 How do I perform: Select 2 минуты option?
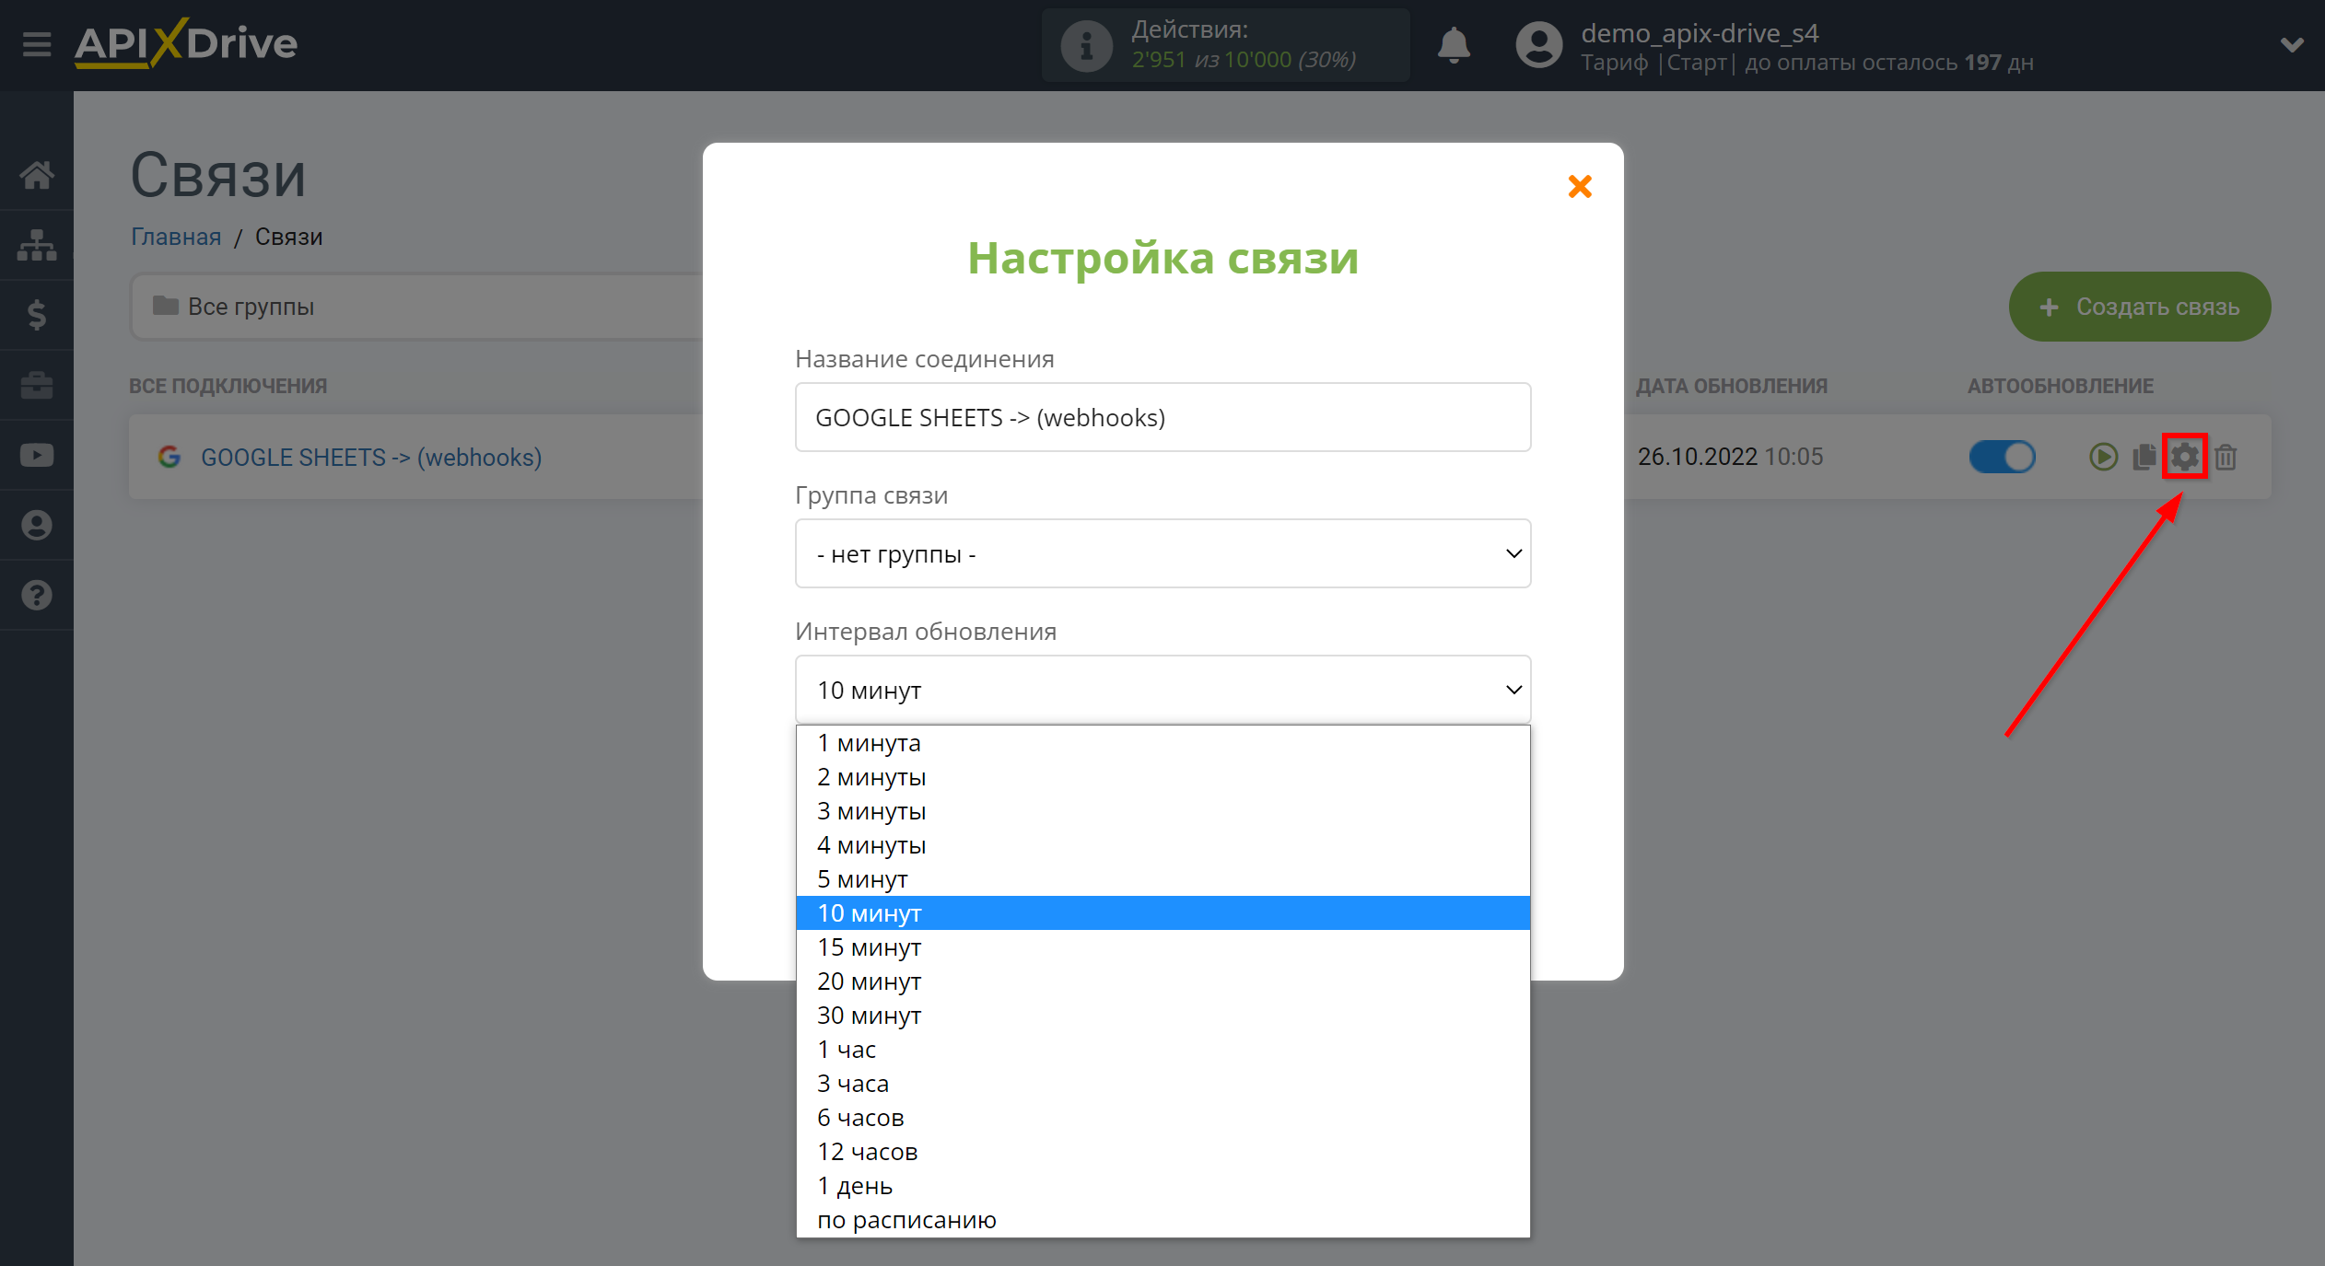(x=1162, y=777)
